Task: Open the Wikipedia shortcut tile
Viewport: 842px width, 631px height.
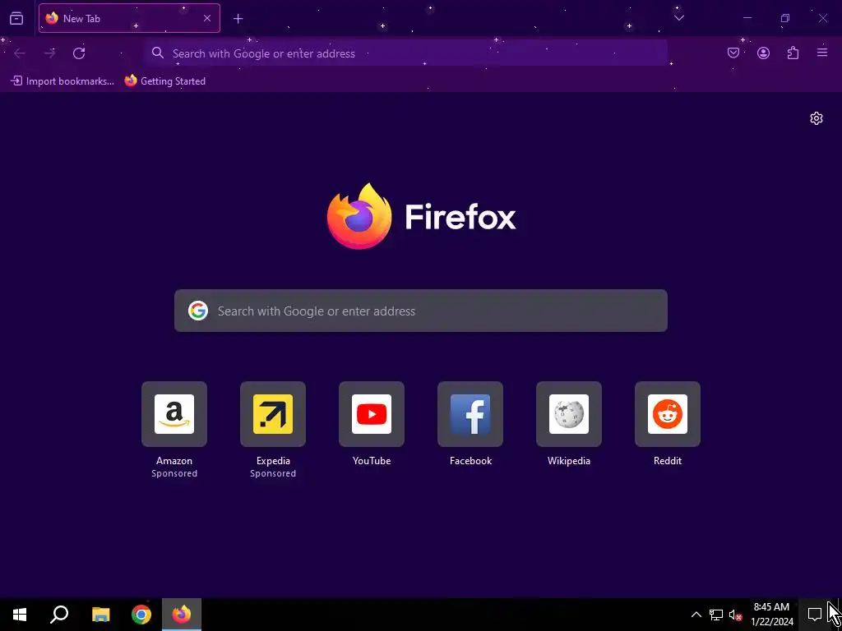Action: [x=569, y=414]
